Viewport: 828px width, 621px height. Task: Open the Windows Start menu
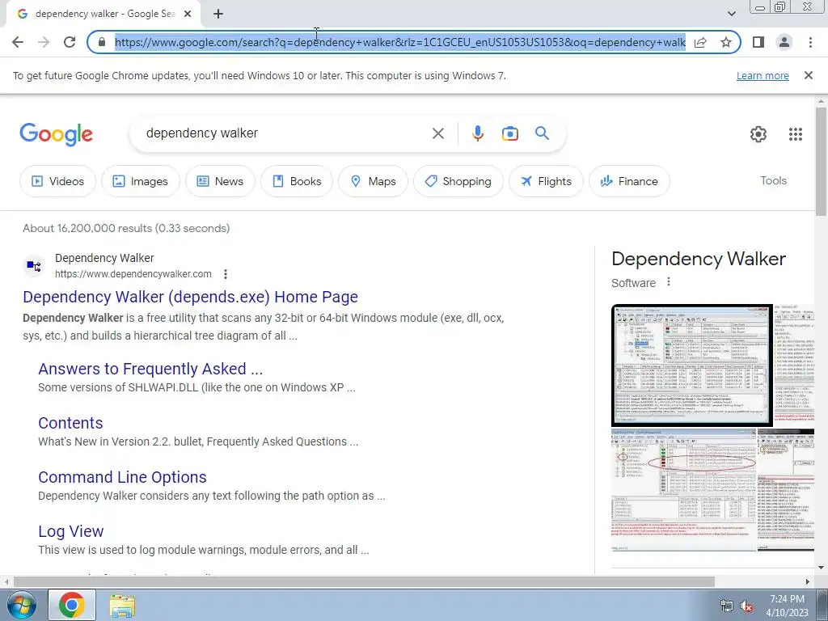click(21, 605)
